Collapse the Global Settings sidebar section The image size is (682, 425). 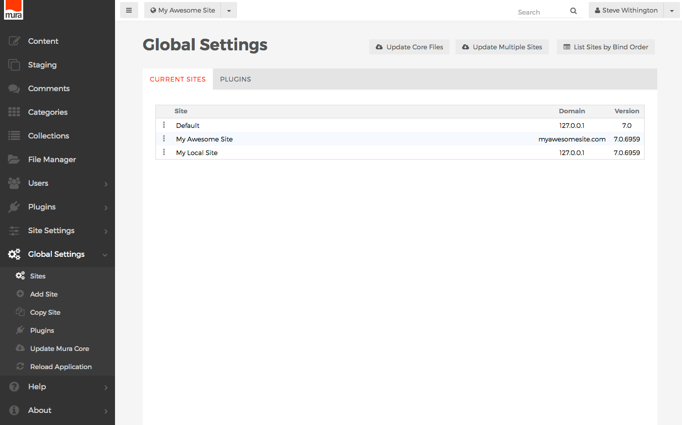click(105, 255)
